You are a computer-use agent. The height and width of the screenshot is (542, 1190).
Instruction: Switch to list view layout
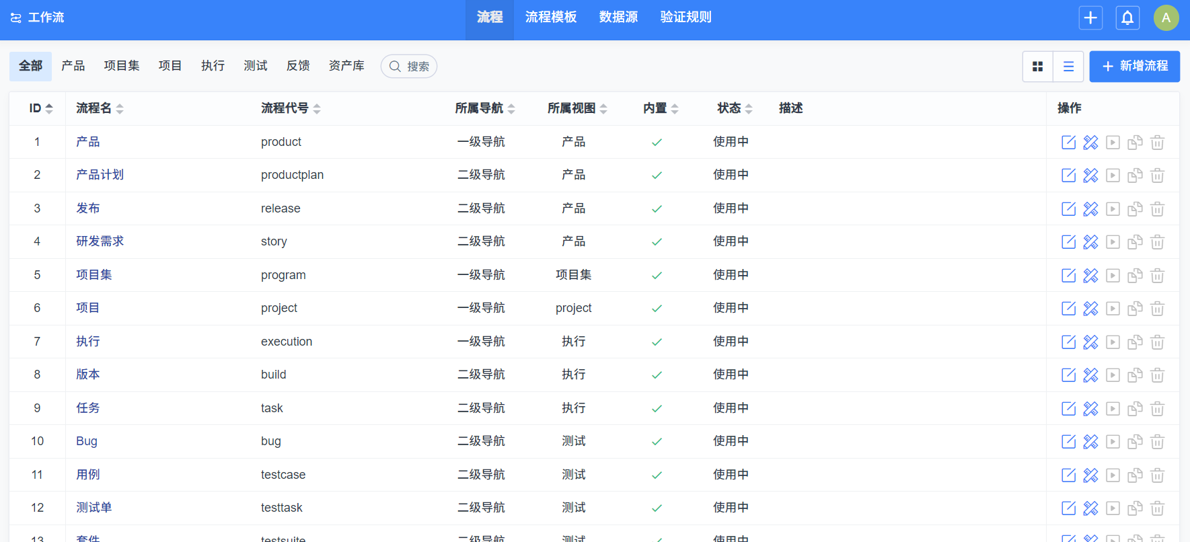point(1068,67)
